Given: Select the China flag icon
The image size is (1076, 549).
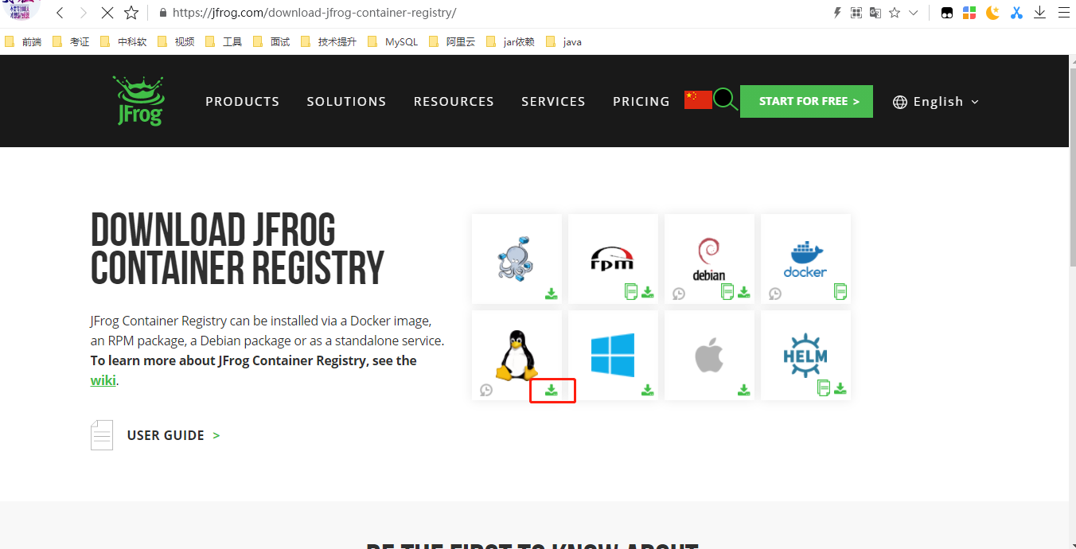Looking at the screenshot, I should click(698, 99).
